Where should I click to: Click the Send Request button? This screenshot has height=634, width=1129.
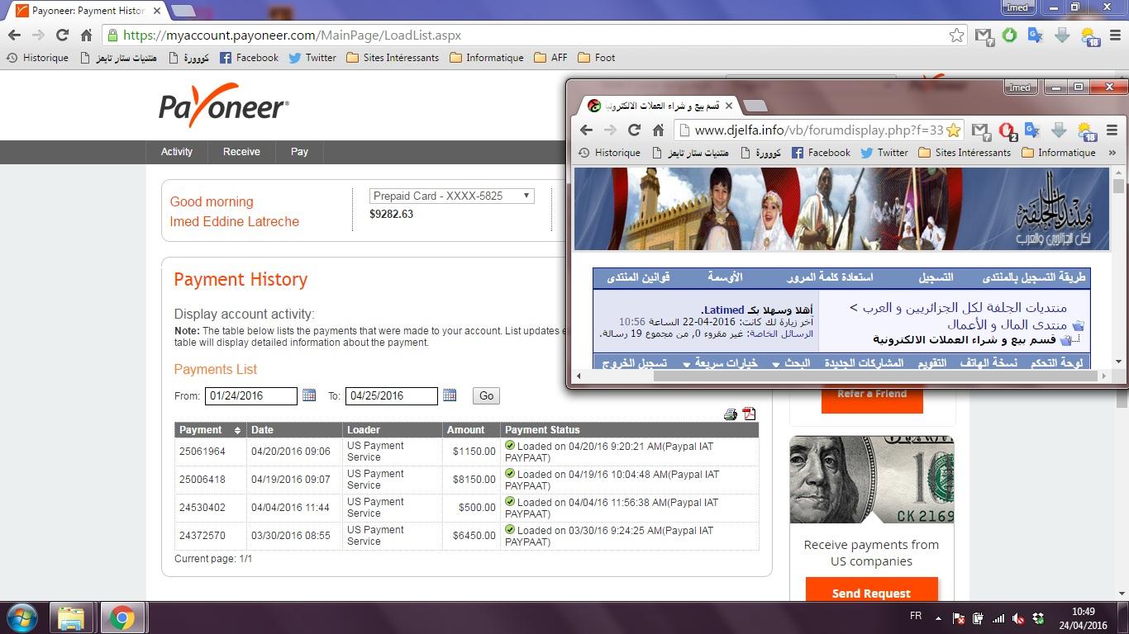point(871,593)
